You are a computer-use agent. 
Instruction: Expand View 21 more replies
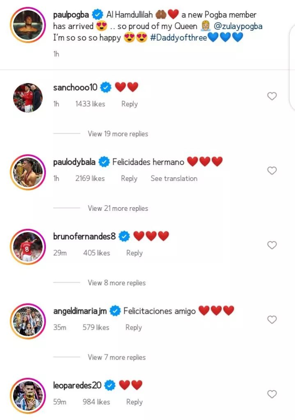(118, 208)
